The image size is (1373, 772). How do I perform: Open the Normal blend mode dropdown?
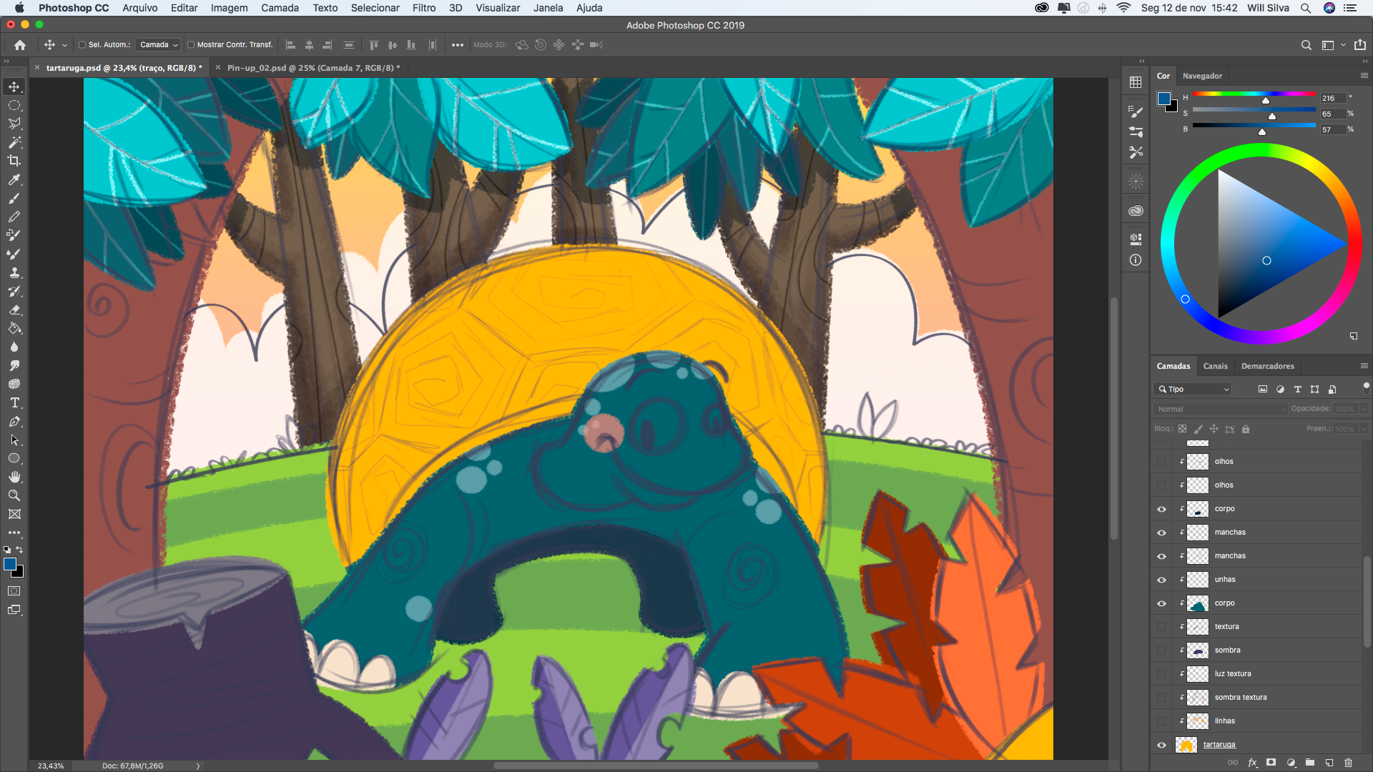[1220, 409]
